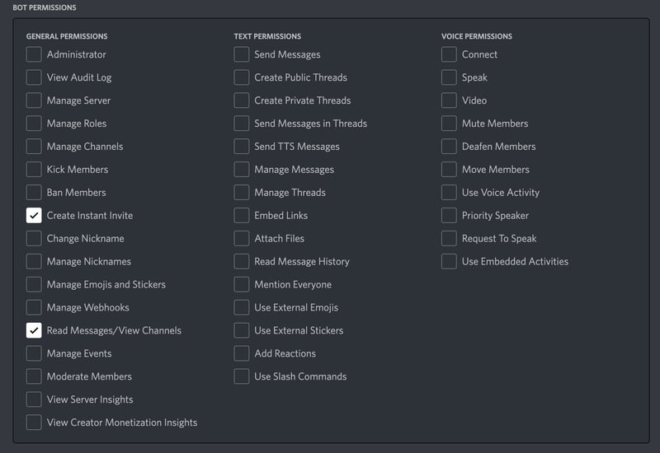The image size is (660, 453).
Task: Enable Read Message History
Action: (241, 261)
